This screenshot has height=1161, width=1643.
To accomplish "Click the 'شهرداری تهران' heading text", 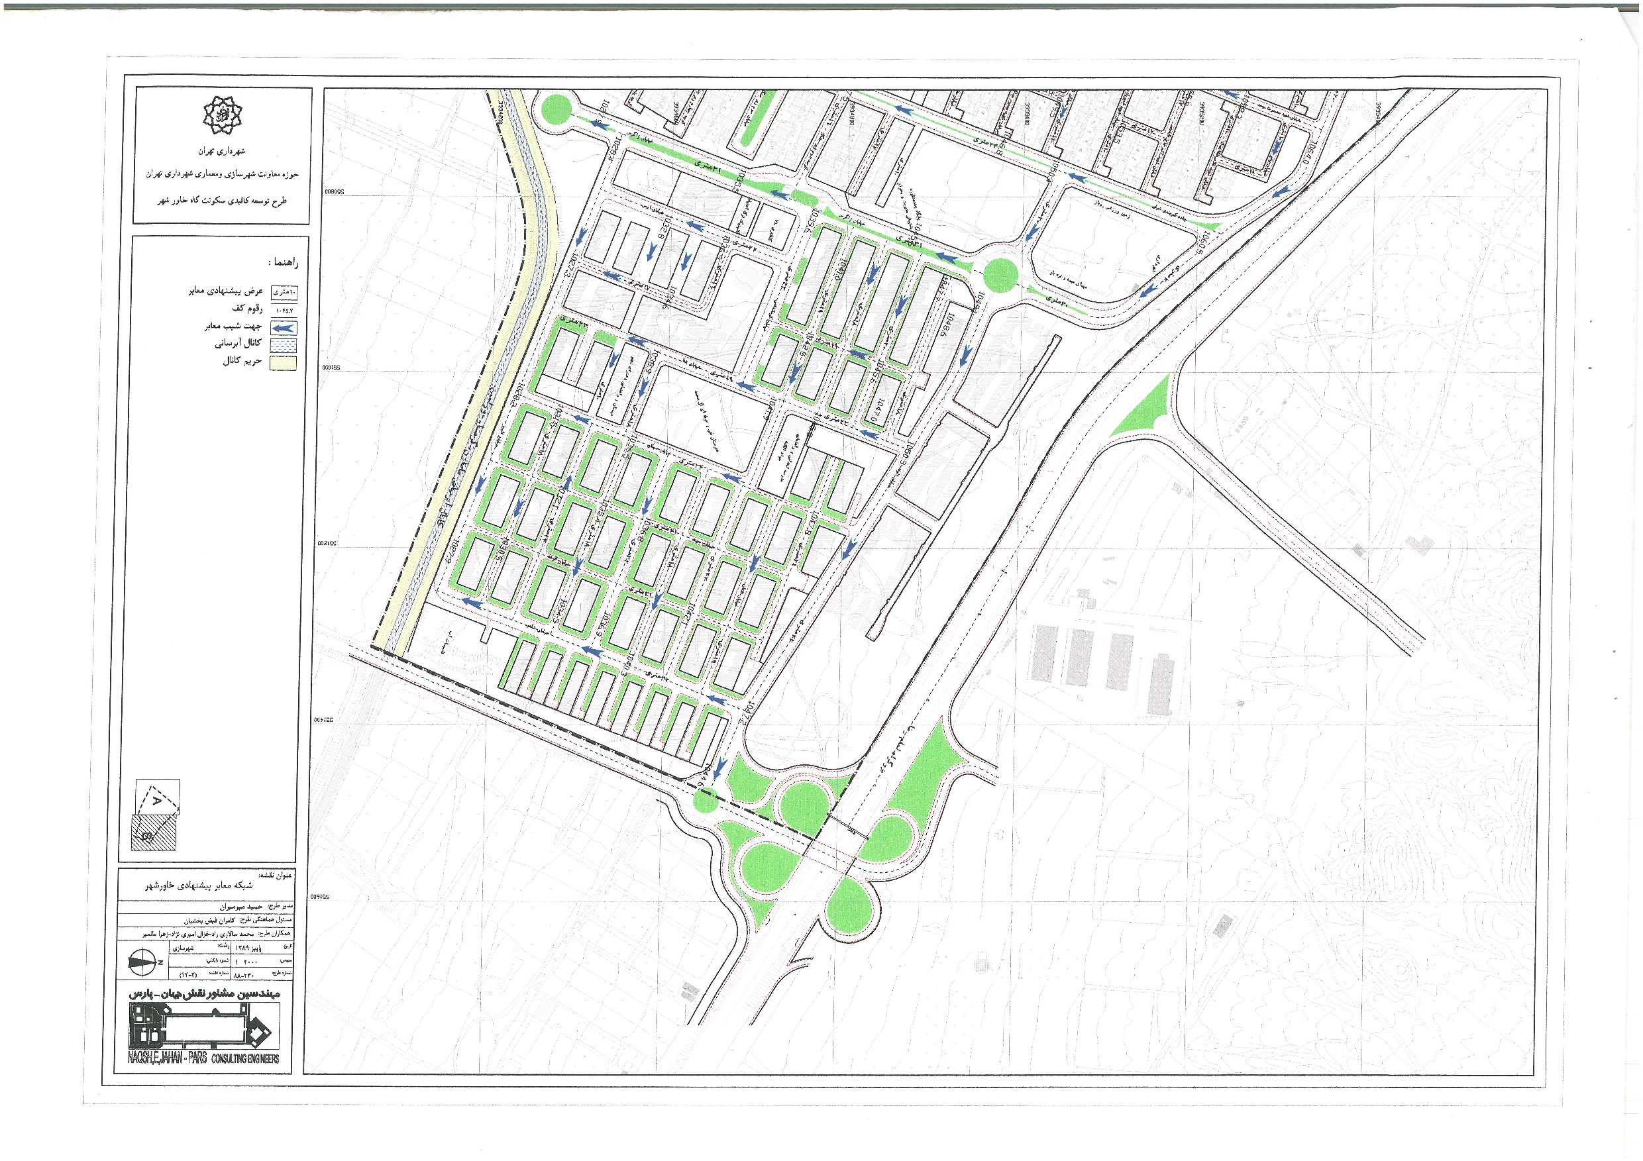I will (x=222, y=152).
